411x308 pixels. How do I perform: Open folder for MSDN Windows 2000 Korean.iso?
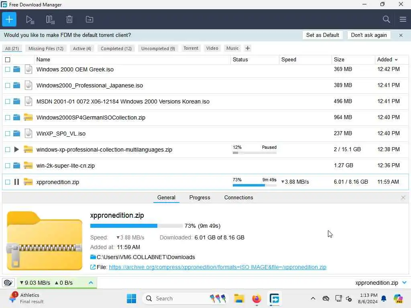(16, 101)
